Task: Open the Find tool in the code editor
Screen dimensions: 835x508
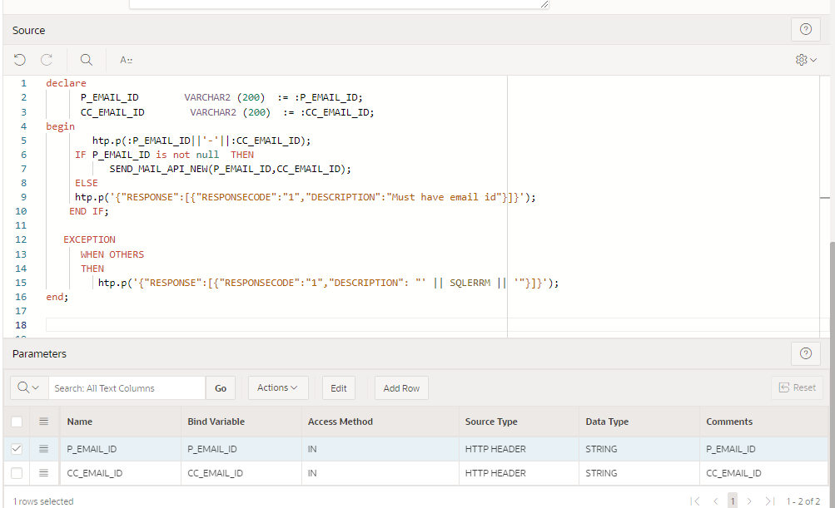Action: tap(86, 59)
